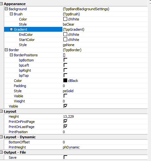The width and height of the screenshot is (151, 161).
Task: Enable the bpBottom border position checkbox
Action: click(x=65, y=60)
